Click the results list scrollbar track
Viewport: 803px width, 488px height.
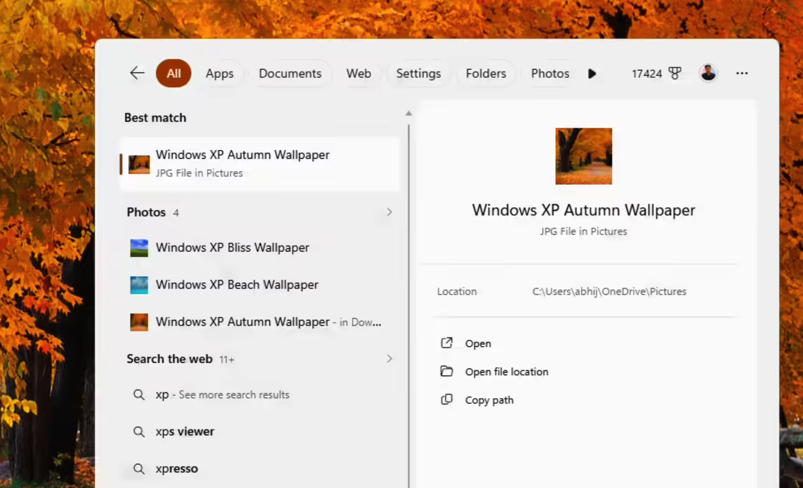click(409, 306)
